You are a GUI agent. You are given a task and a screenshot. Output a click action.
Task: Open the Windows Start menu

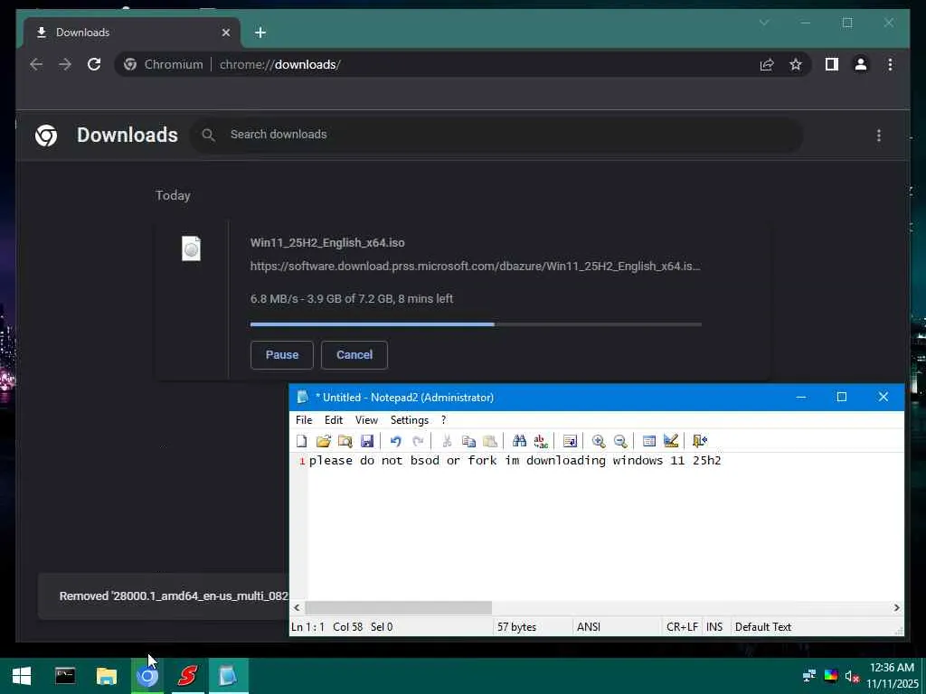(22, 676)
